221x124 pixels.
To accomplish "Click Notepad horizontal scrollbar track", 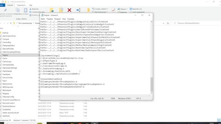I will 95,95.
